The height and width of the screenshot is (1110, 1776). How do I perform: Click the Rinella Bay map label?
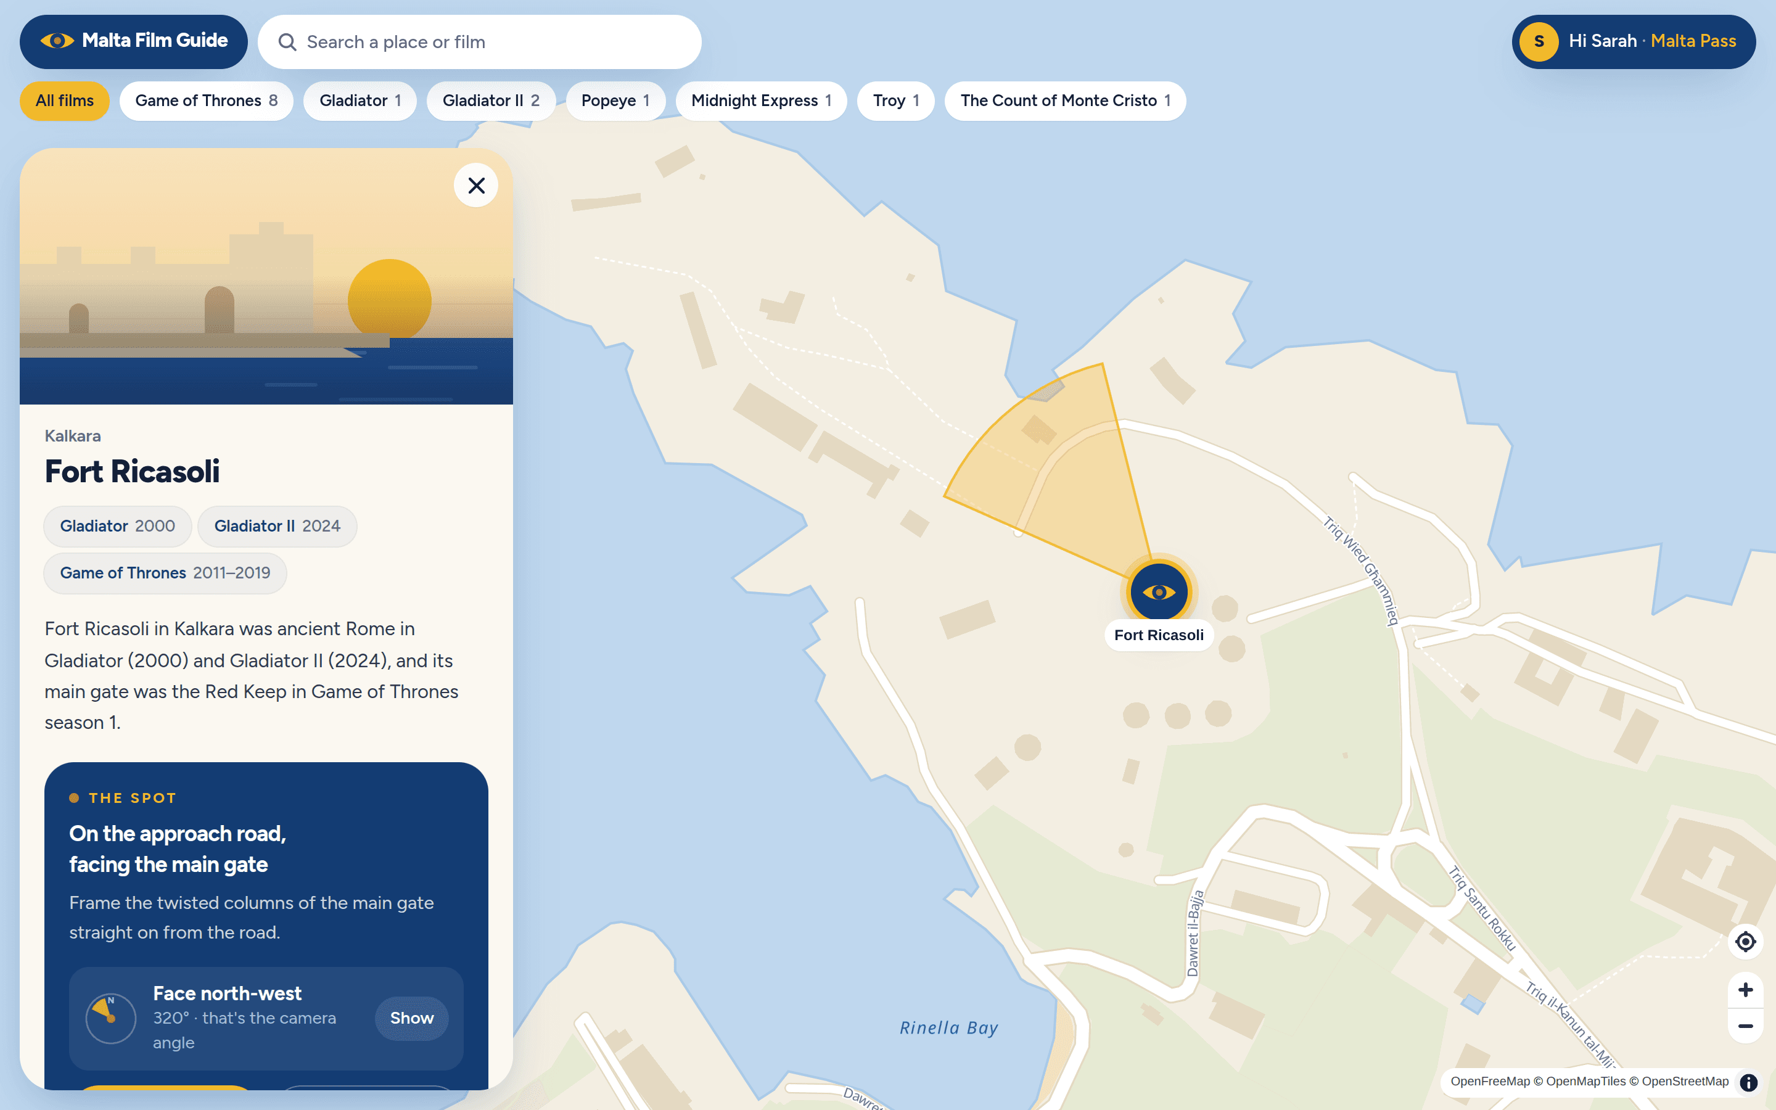949,1028
